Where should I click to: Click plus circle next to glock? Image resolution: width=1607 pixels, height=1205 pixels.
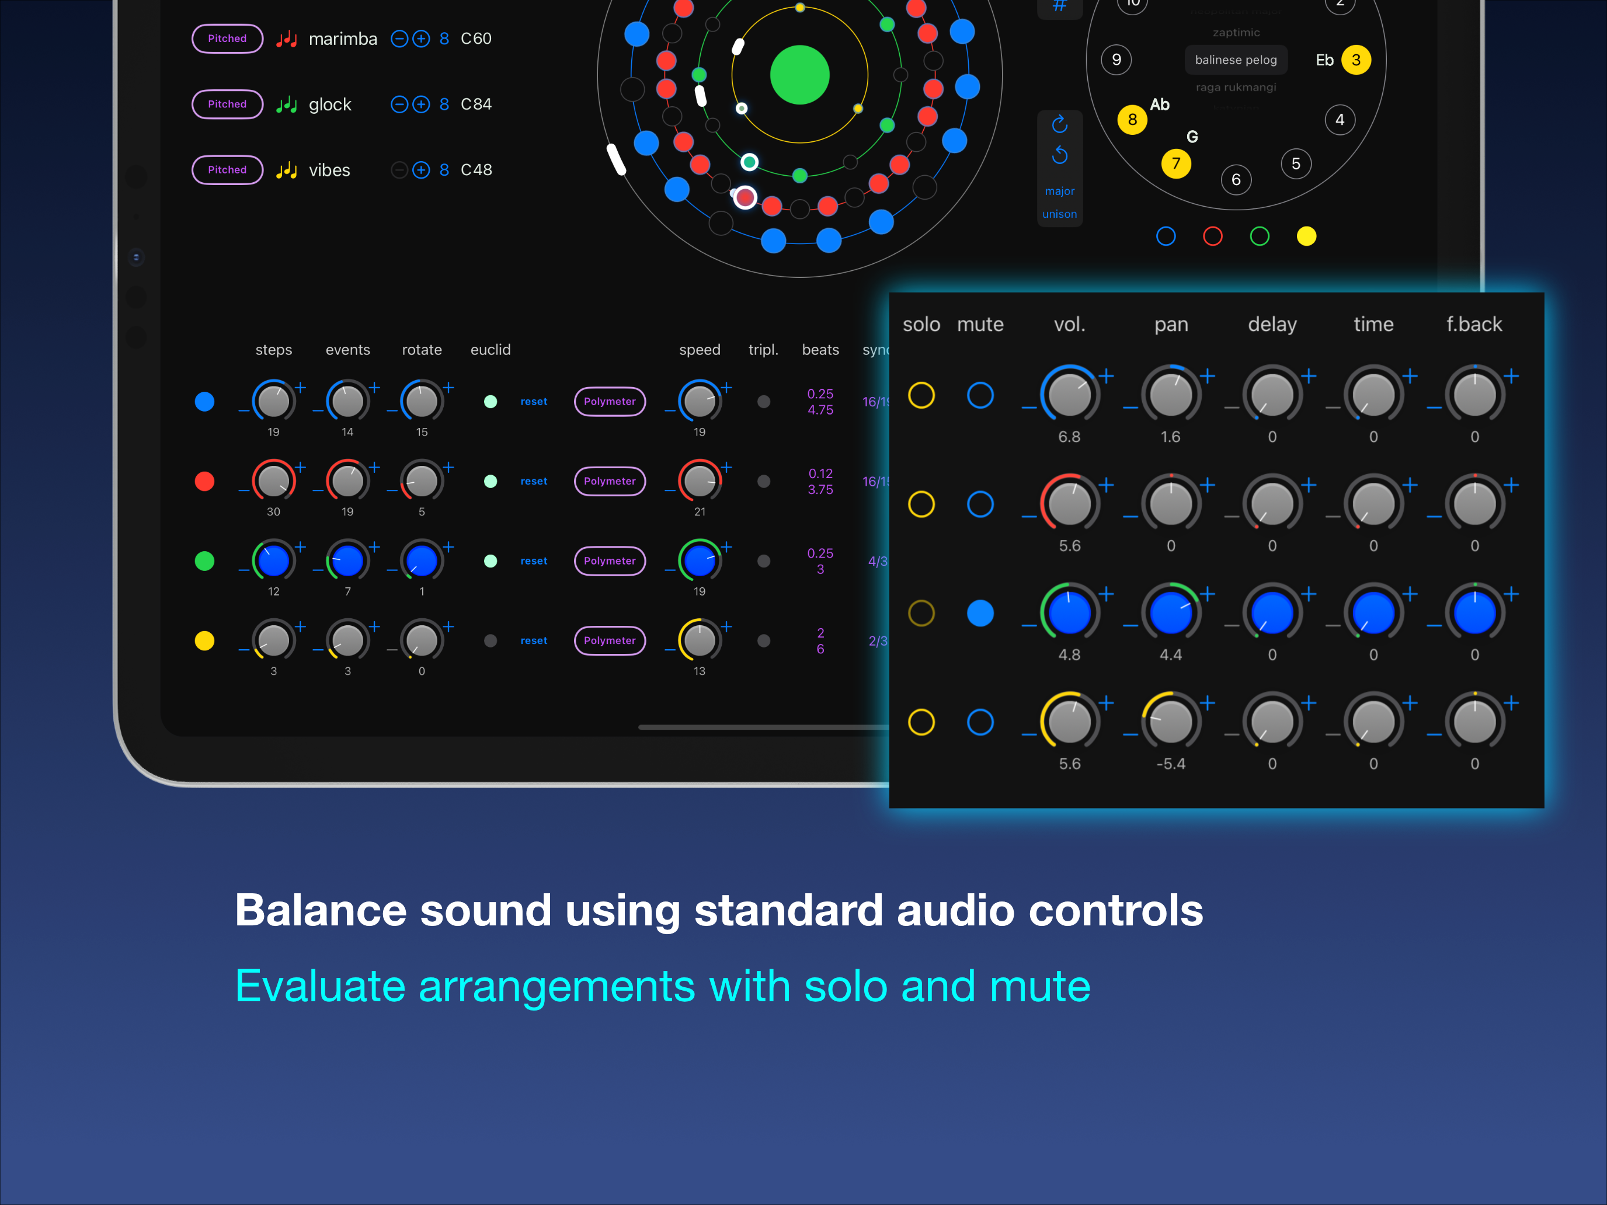[x=422, y=105]
